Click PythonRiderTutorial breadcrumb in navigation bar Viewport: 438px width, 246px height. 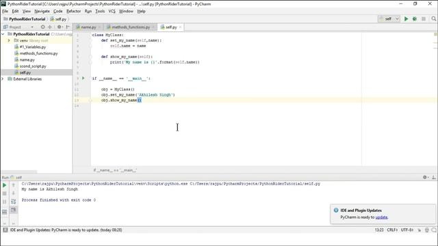coord(27,19)
